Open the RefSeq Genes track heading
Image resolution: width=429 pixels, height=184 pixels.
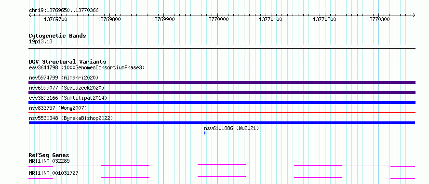click(x=49, y=155)
